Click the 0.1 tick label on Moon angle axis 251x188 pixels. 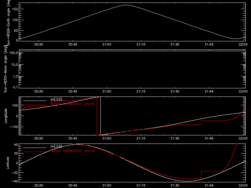15,87
